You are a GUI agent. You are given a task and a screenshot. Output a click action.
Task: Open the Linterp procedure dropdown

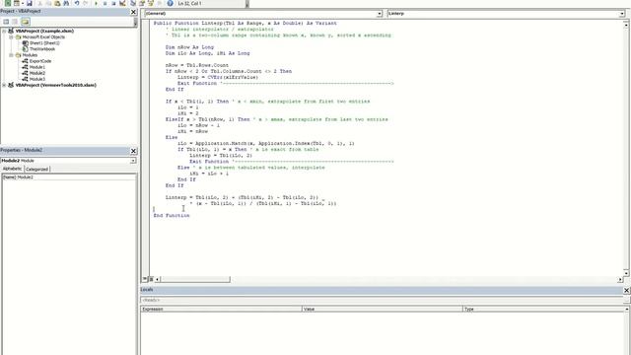pyautogui.click(x=622, y=14)
